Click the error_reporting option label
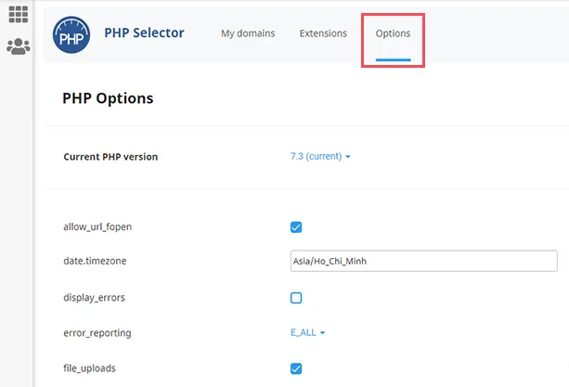The width and height of the screenshot is (569, 387). [97, 333]
